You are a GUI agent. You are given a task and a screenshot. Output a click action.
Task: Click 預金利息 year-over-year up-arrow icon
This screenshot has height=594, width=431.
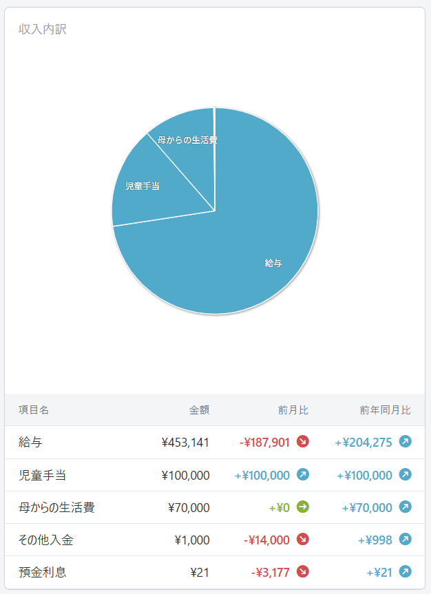click(x=405, y=572)
